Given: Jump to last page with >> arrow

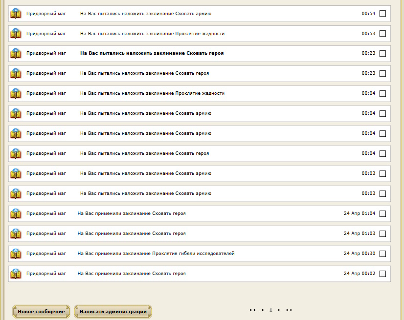Looking at the screenshot, I should click(x=289, y=310).
